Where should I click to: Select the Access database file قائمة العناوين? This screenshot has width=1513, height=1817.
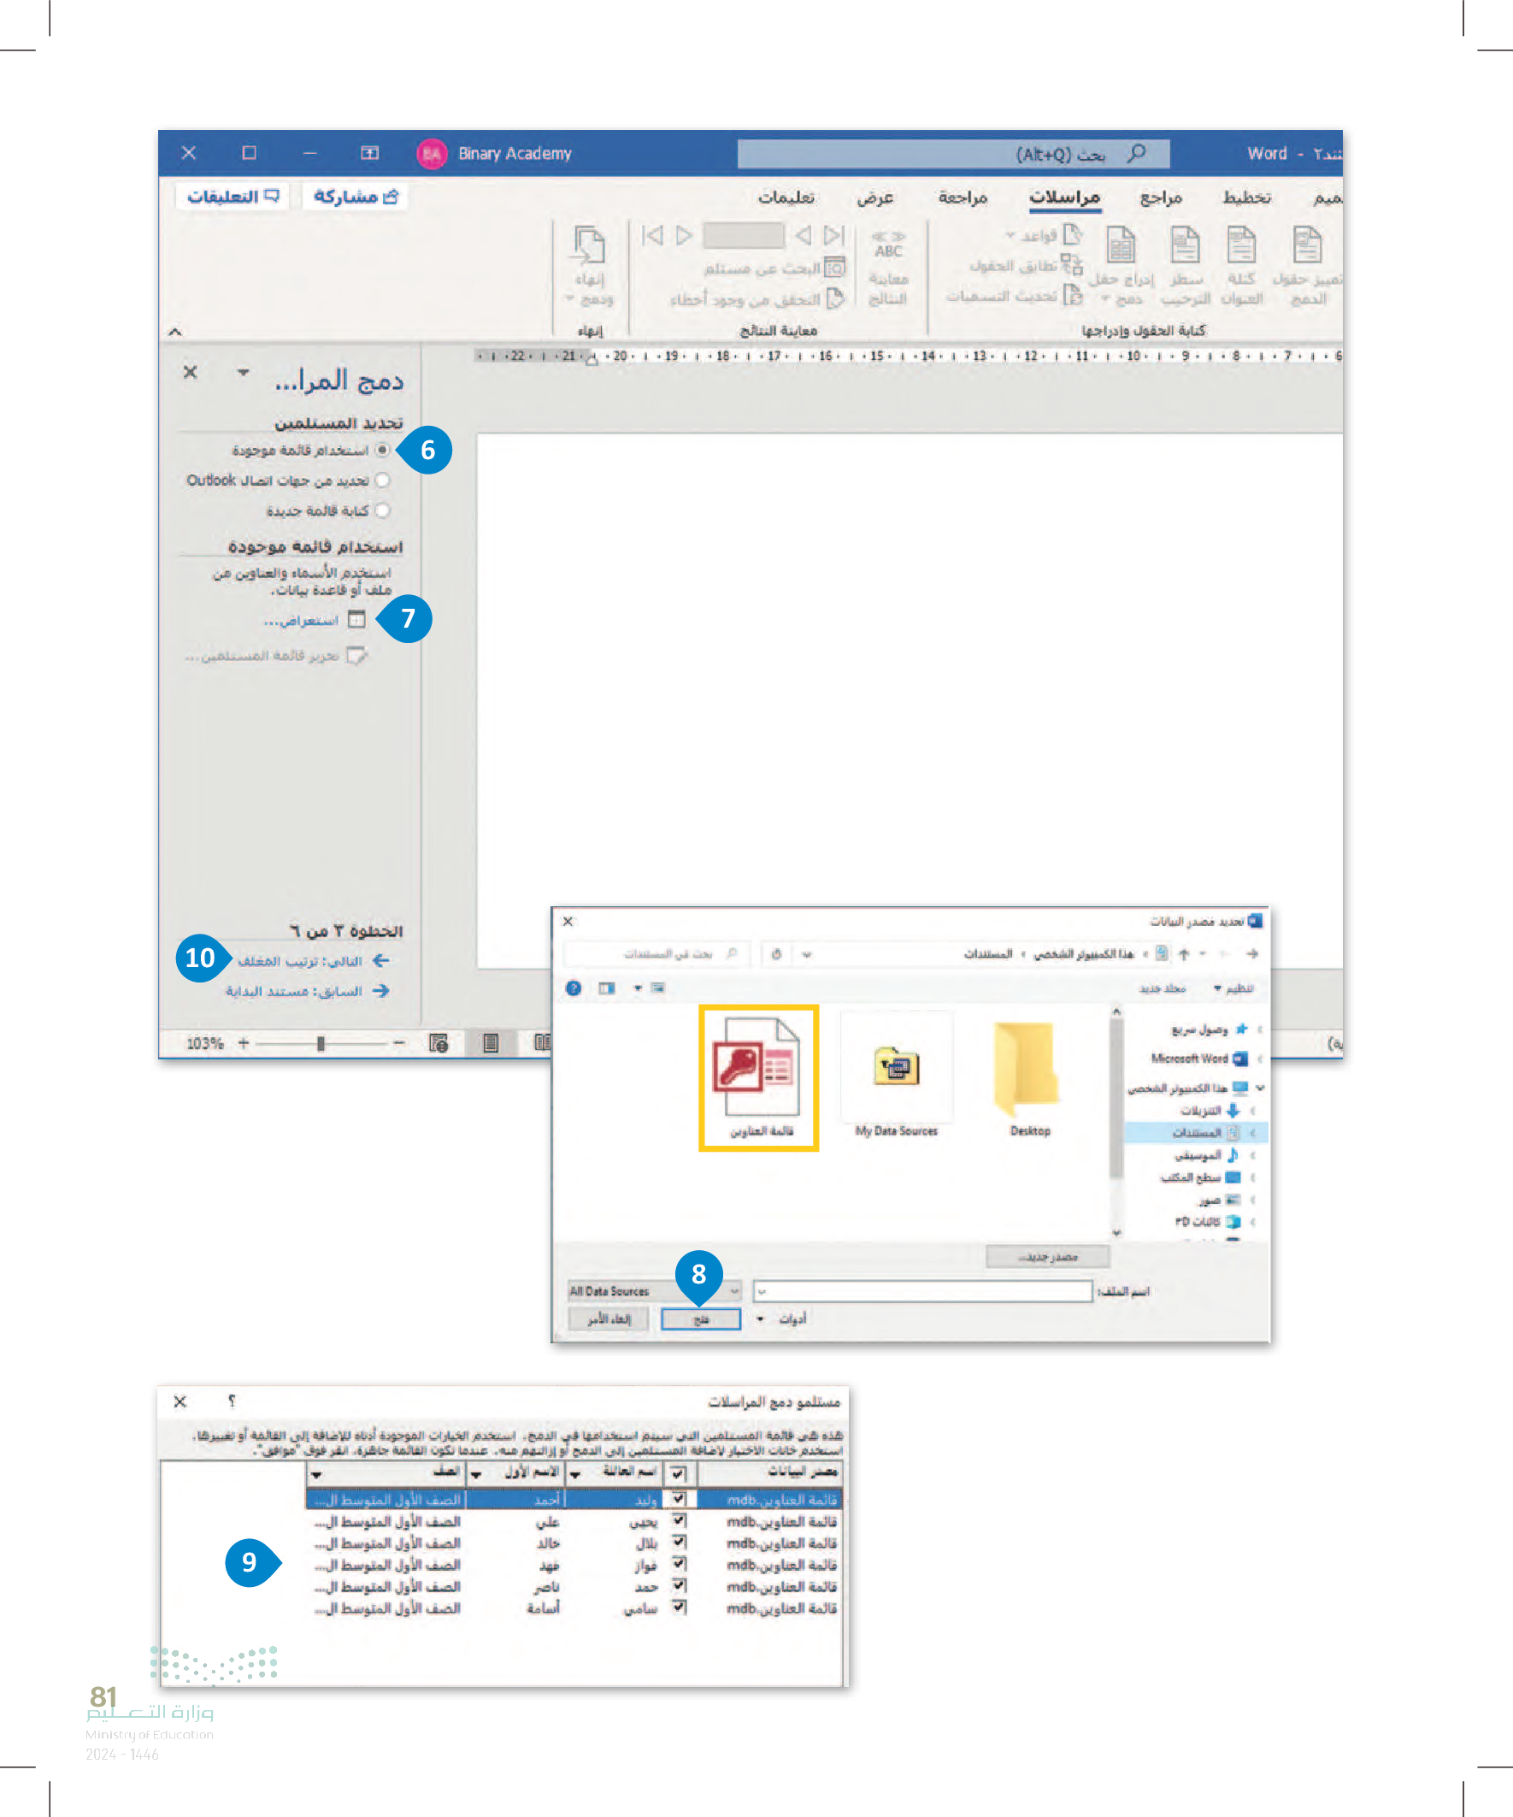tap(759, 1077)
